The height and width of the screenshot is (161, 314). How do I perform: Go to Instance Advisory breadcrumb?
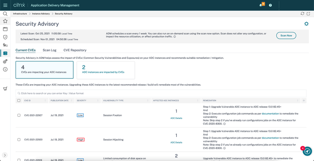[41, 14]
